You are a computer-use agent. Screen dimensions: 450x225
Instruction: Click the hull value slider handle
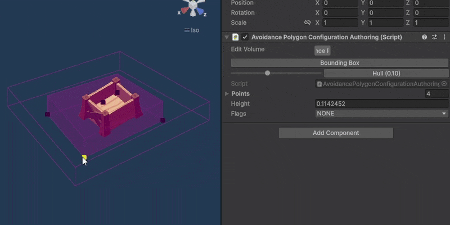268,73
